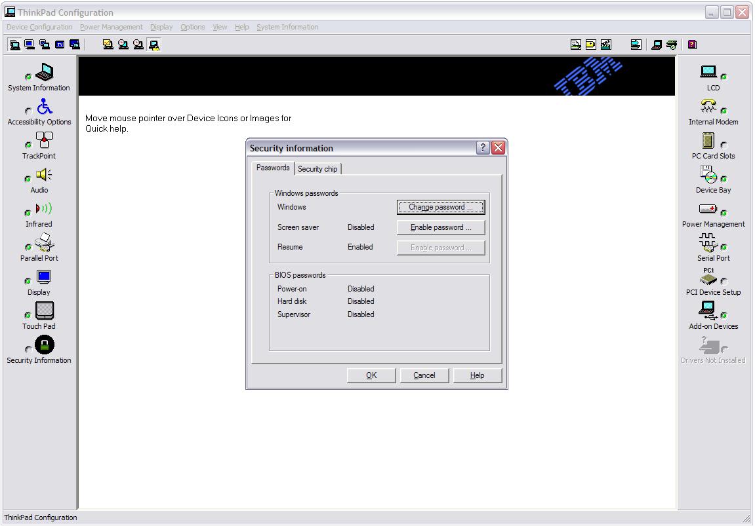Cancel the Security information dialog
The width and height of the screenshot is (755, 526).
(x=424, y=375)
